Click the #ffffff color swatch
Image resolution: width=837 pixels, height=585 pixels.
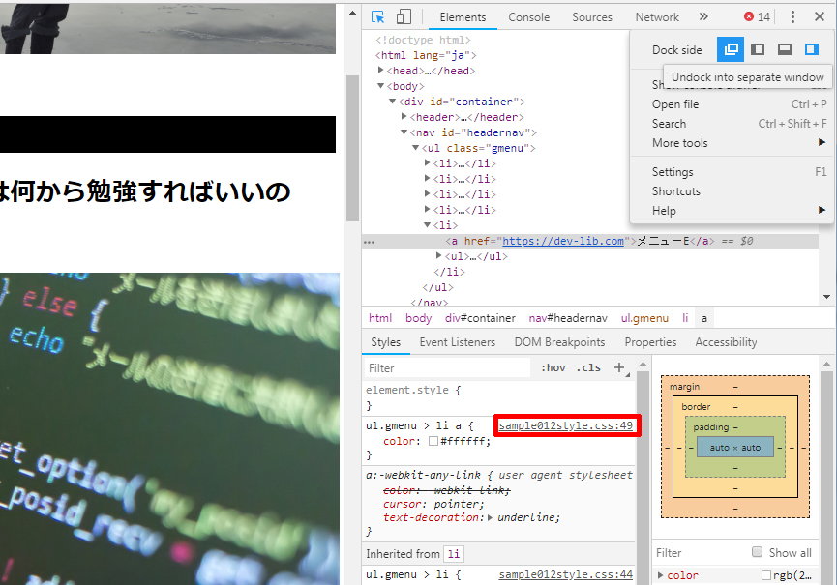(433, 441)
